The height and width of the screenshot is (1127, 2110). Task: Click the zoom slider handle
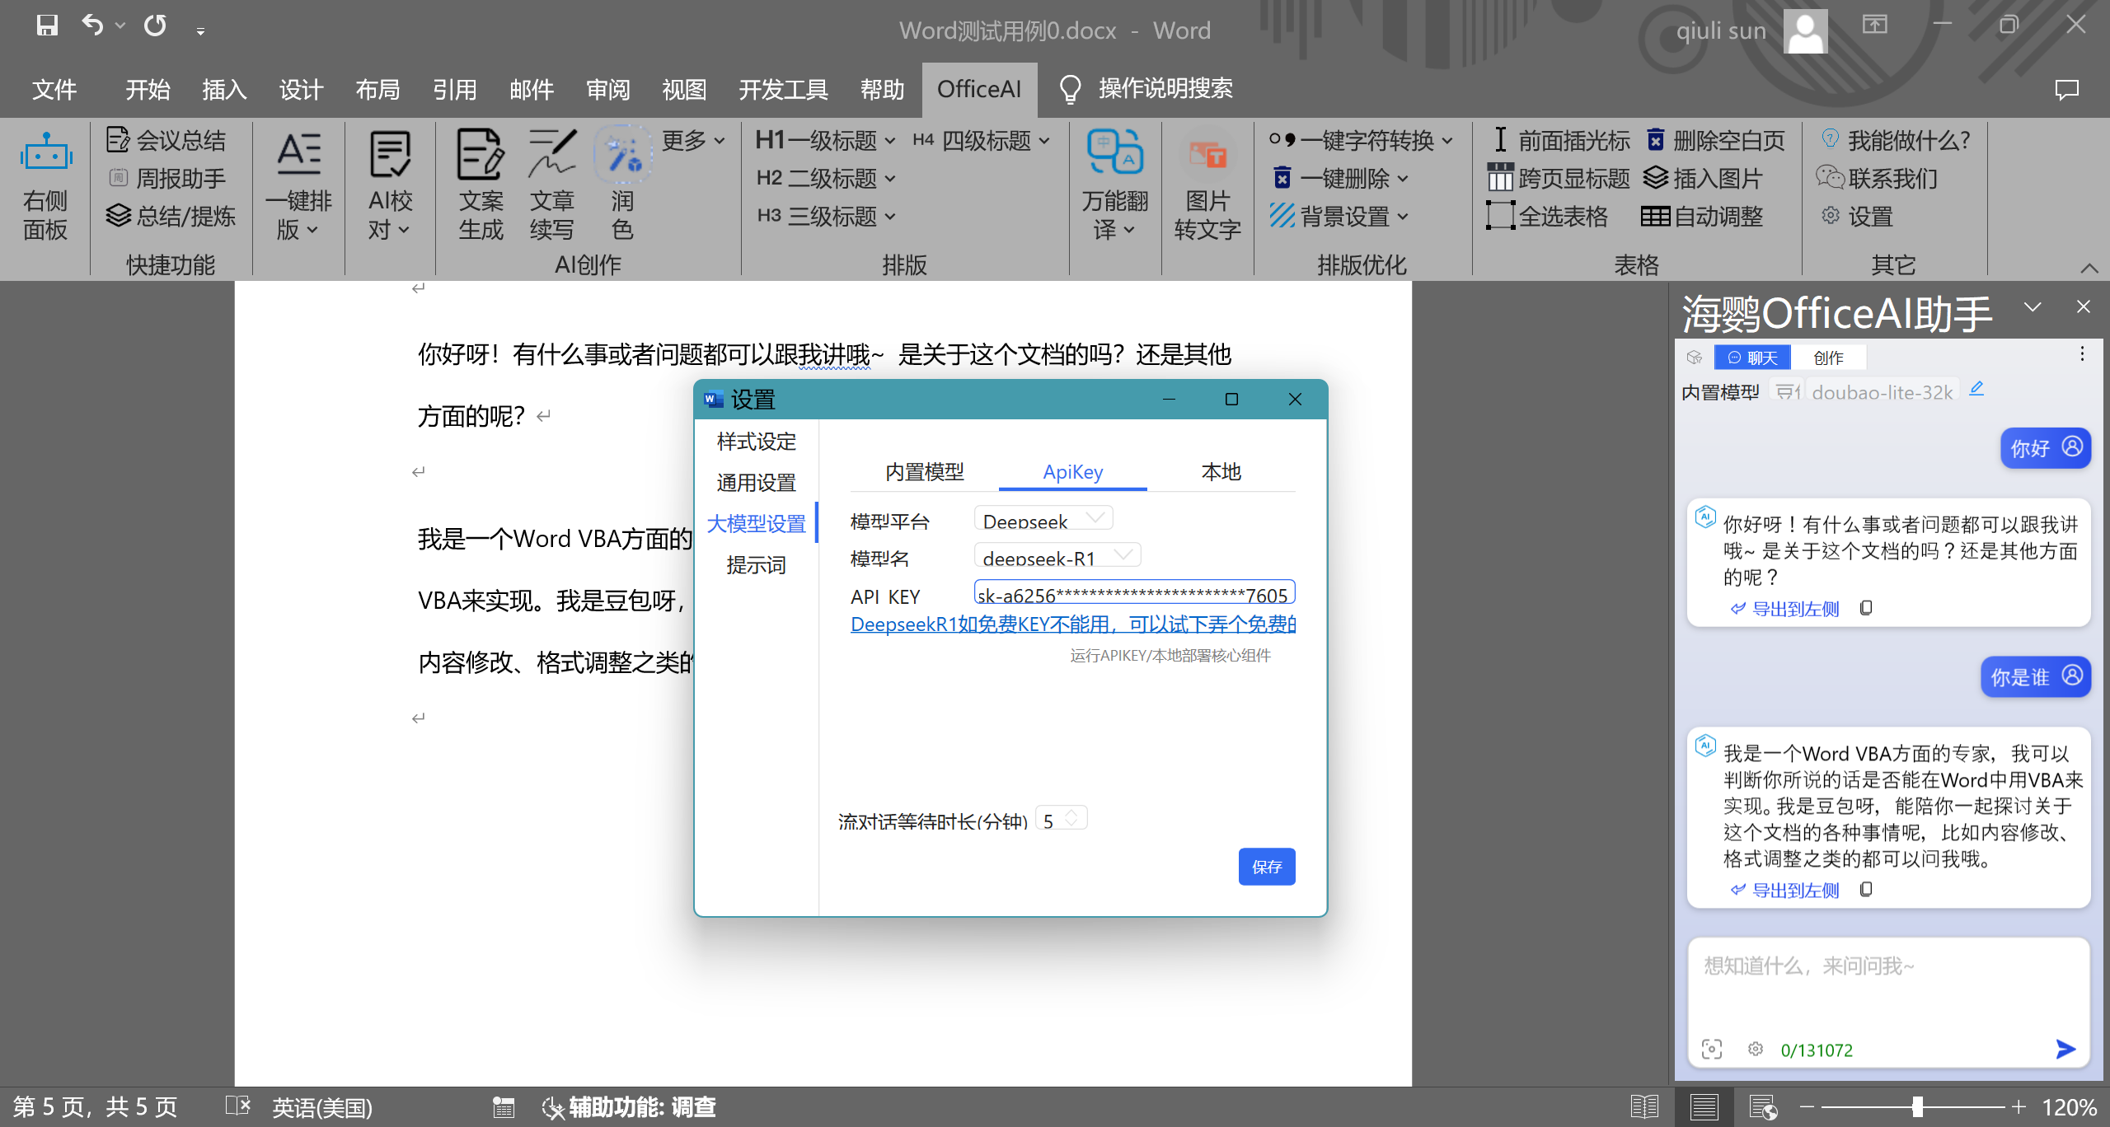[x=1918, y=1106]
